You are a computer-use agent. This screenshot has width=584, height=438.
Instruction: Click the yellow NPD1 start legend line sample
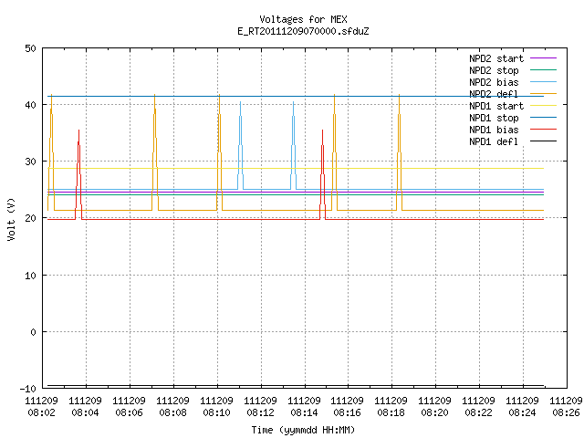click(x=543, y=106)
